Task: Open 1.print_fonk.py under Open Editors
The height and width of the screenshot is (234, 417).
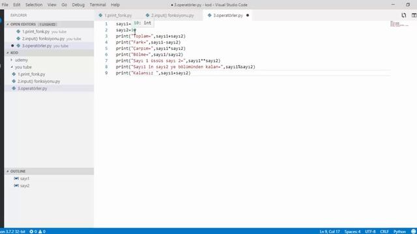Action: [36, 32]
